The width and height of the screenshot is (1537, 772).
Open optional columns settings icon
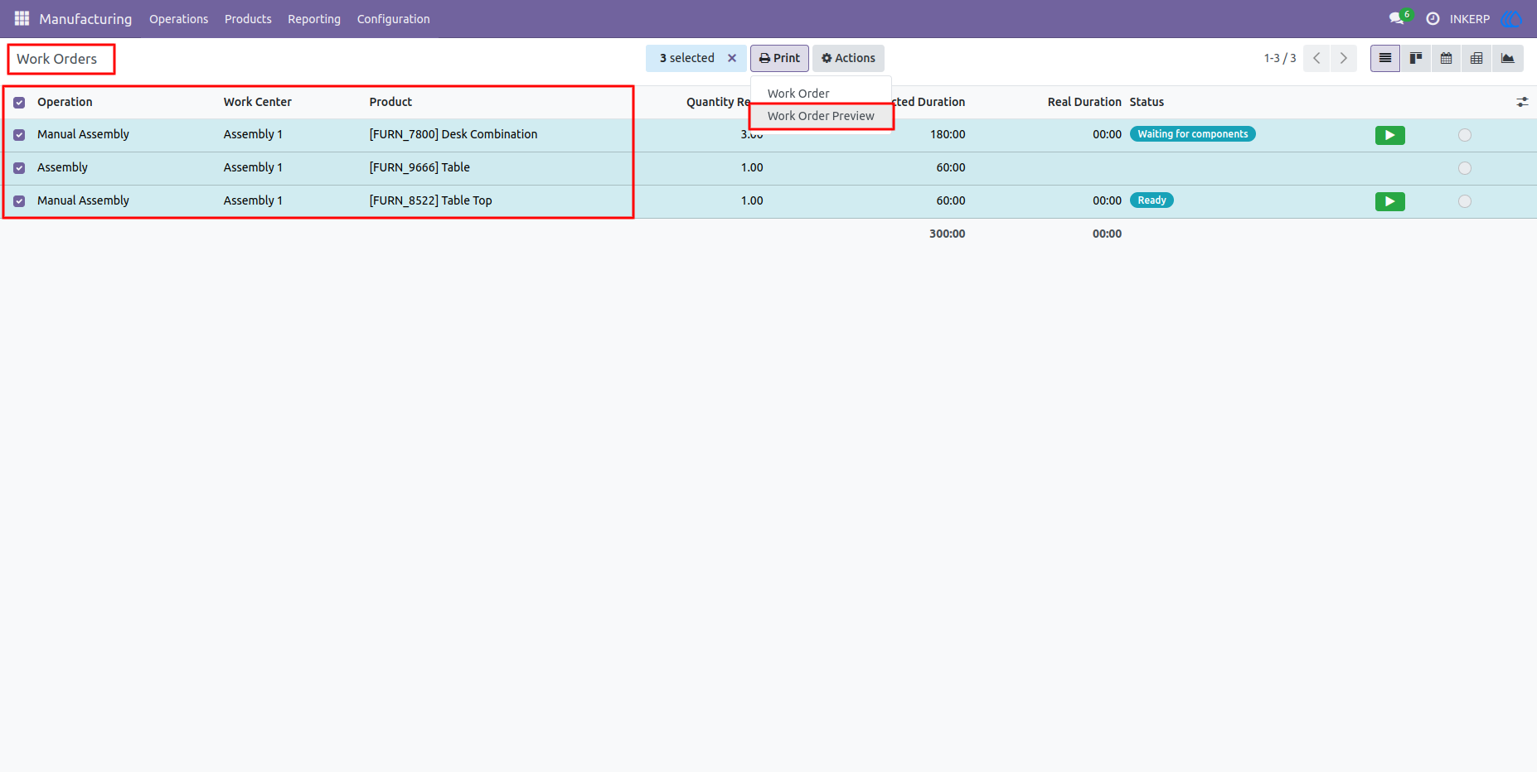(x=1522, y=102)
